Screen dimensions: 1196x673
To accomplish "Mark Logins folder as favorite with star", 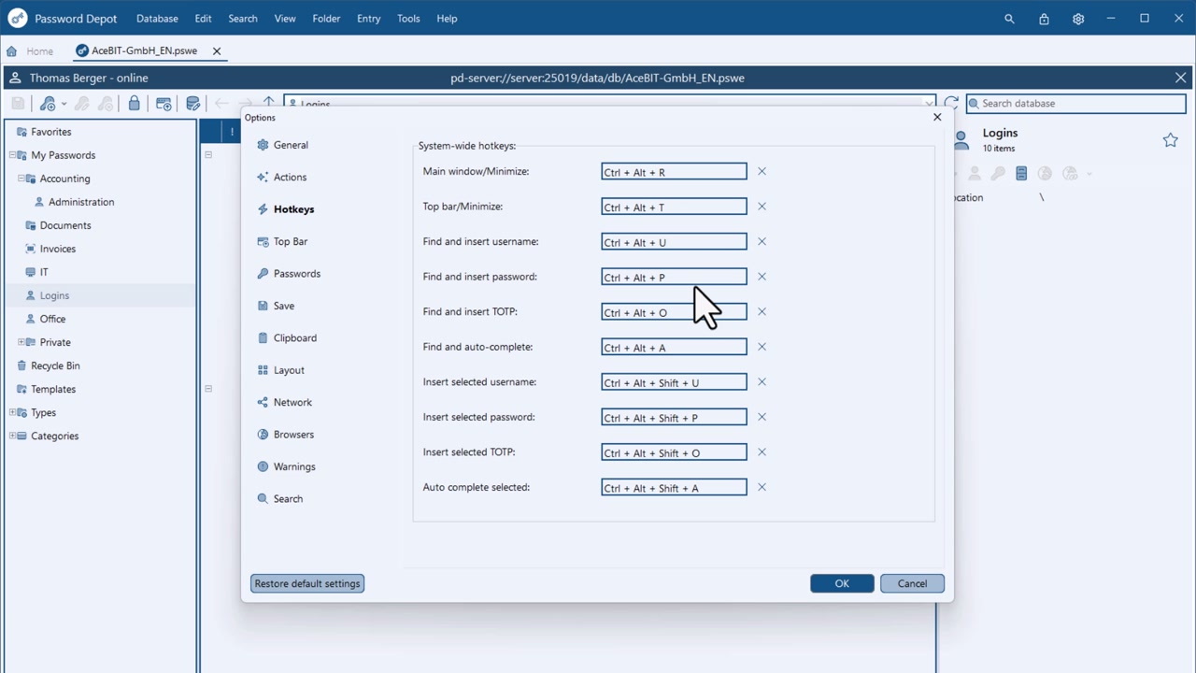I will 1170,140.
